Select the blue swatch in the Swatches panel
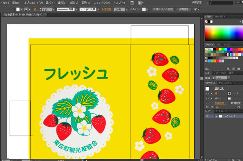The image size is (243, 161). (x=228, y=49)
